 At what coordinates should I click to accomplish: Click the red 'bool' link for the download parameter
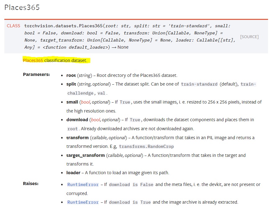(x=95, y=120)
